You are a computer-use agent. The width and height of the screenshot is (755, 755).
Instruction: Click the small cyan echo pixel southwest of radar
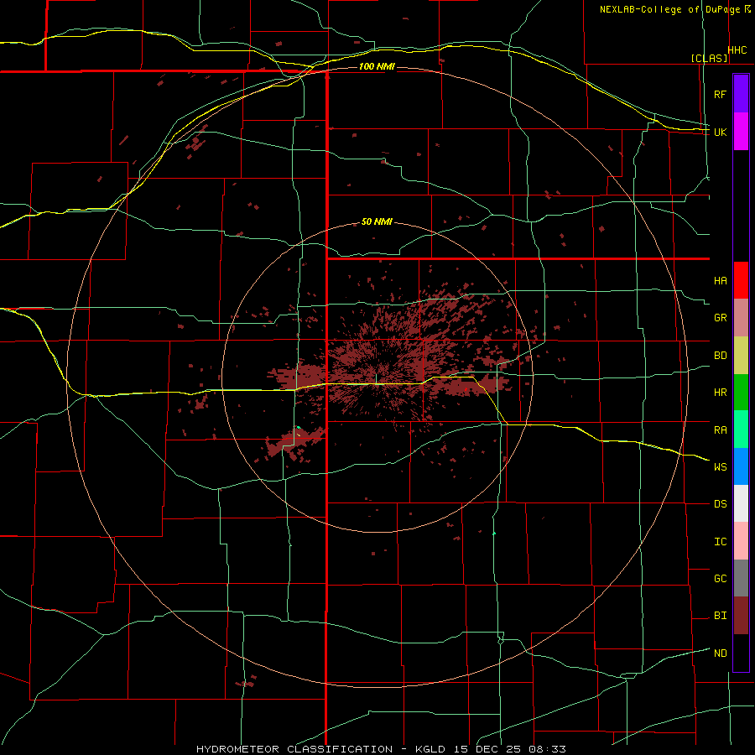[x=299, y=427]
